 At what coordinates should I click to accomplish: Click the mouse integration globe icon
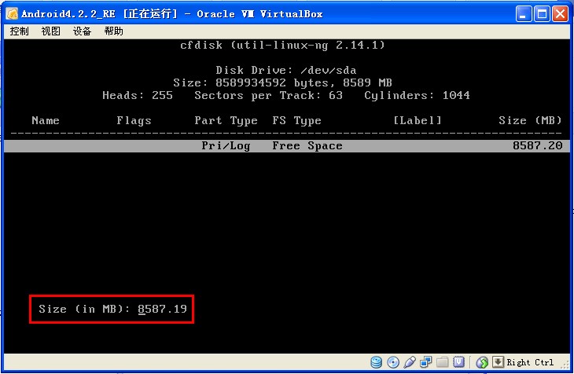482,362
